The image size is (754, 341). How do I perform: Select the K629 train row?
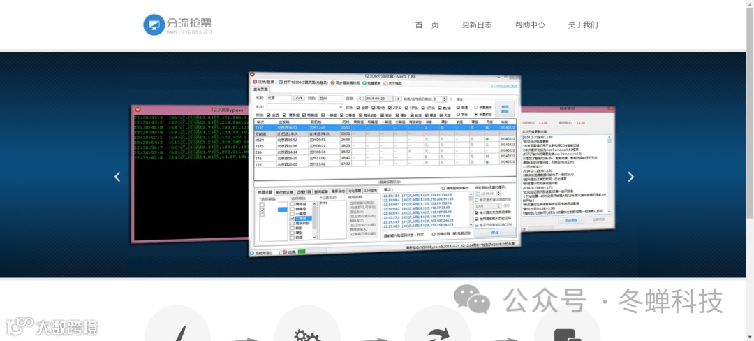(x=385, y=140)
